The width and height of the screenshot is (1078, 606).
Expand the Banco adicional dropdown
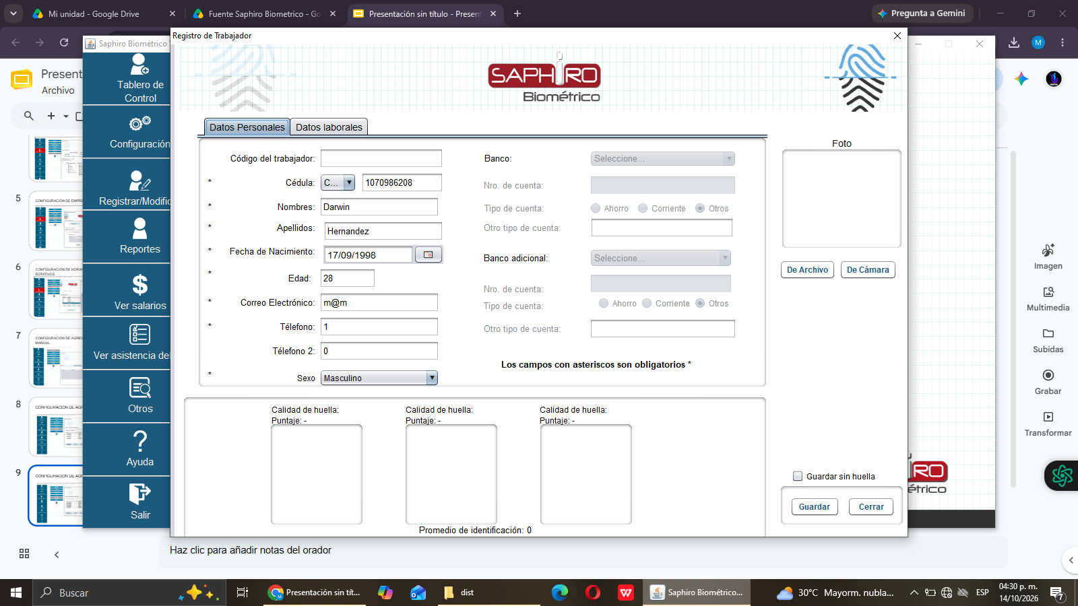click(661, 258)
